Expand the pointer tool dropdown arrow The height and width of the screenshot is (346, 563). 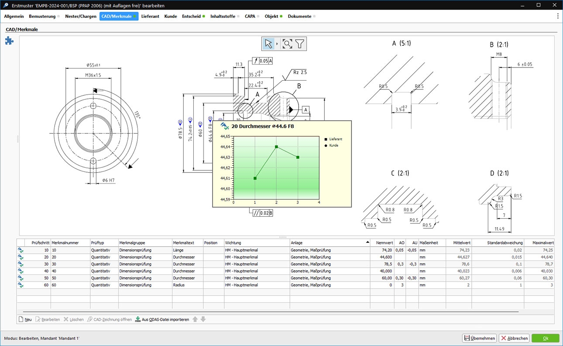tap(277, 44)
